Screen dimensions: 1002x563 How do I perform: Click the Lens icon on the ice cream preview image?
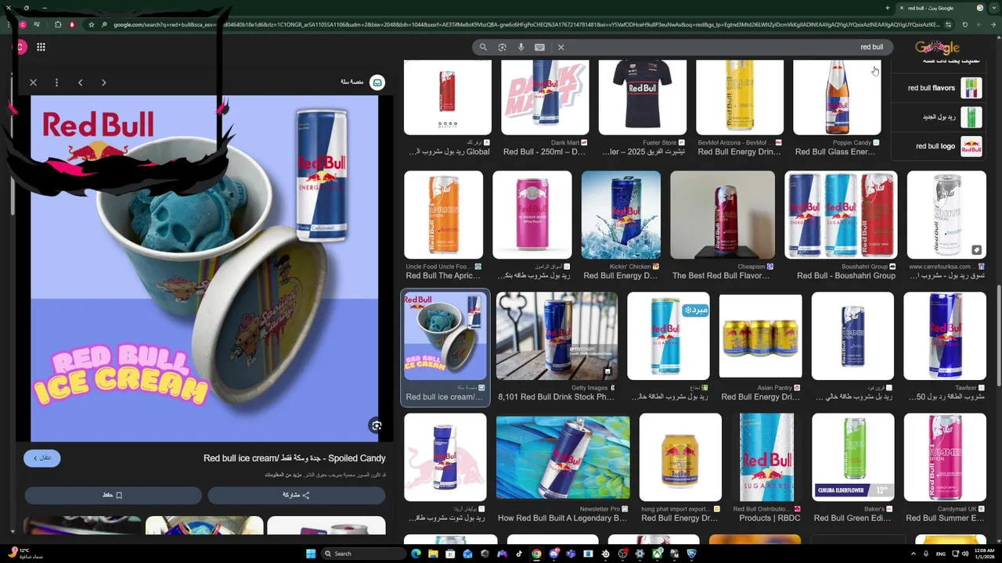tap(377, 425)
